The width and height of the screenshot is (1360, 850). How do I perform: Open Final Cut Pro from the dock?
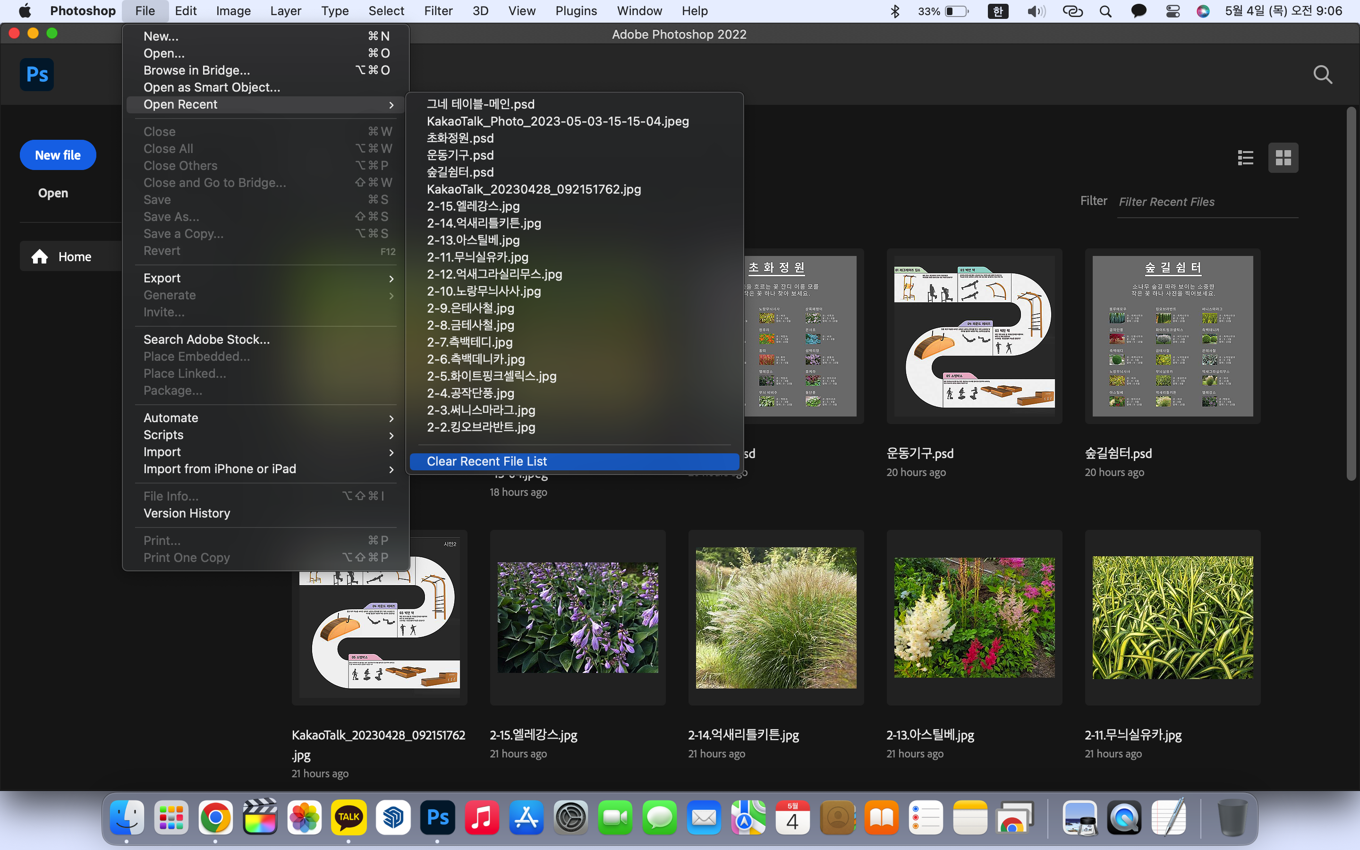(x=260, y=817)
